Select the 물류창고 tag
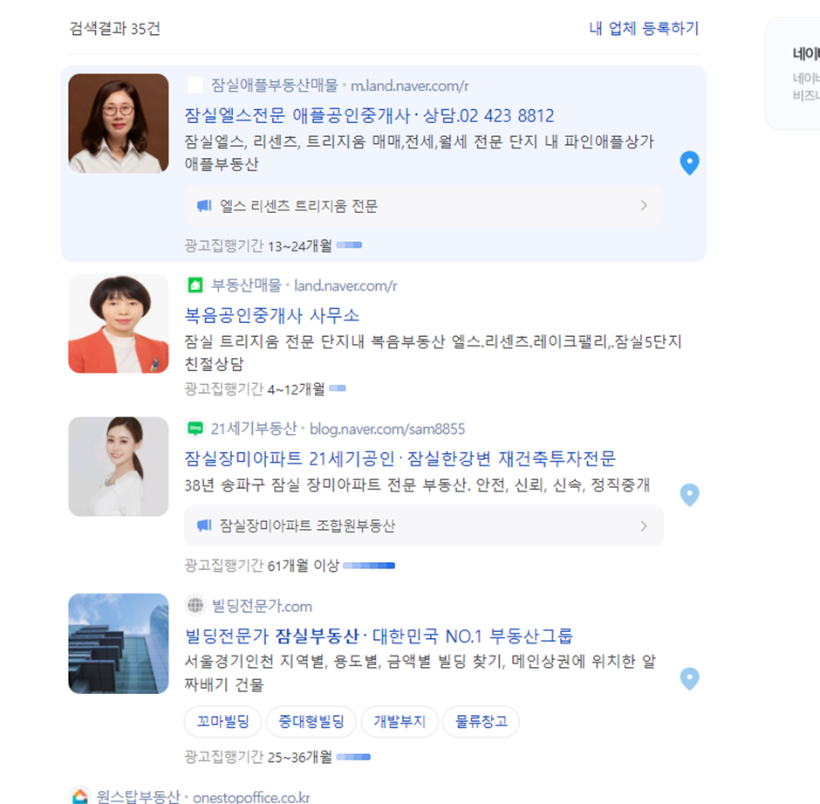The height and width of the screenshot is (804, 820). click(x=482, y=721)
